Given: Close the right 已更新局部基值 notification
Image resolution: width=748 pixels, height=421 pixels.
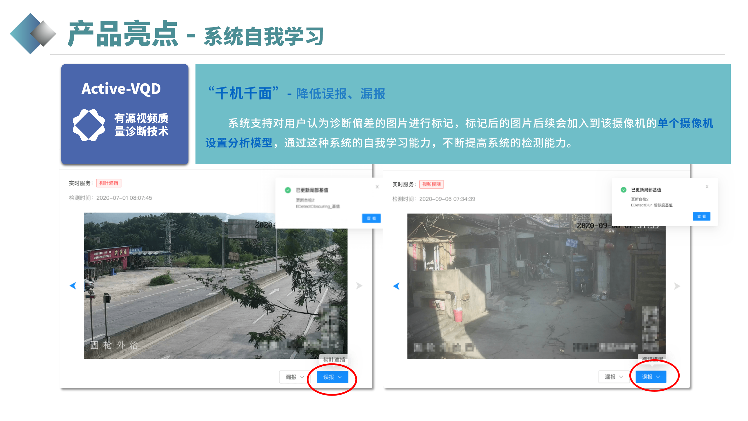Looking at the screenshot, I should coord(707,187).
